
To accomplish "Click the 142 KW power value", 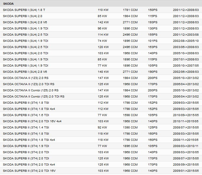I will [x=103, y=22].
